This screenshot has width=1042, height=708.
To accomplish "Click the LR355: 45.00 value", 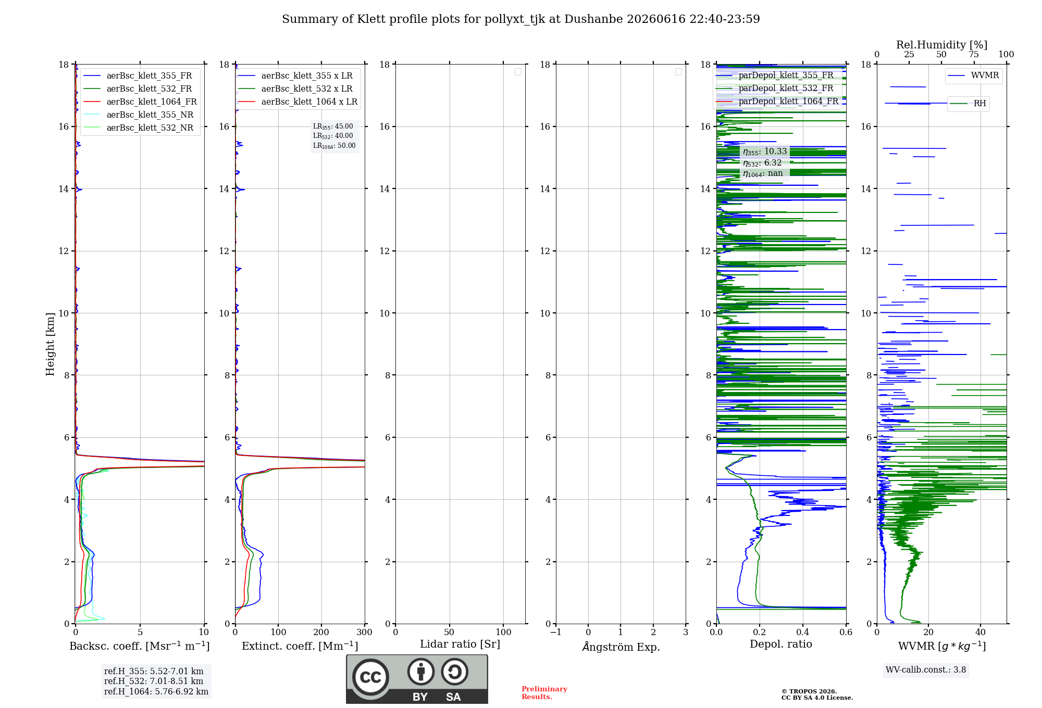I will pyautogui.click(x=333, y=127).
